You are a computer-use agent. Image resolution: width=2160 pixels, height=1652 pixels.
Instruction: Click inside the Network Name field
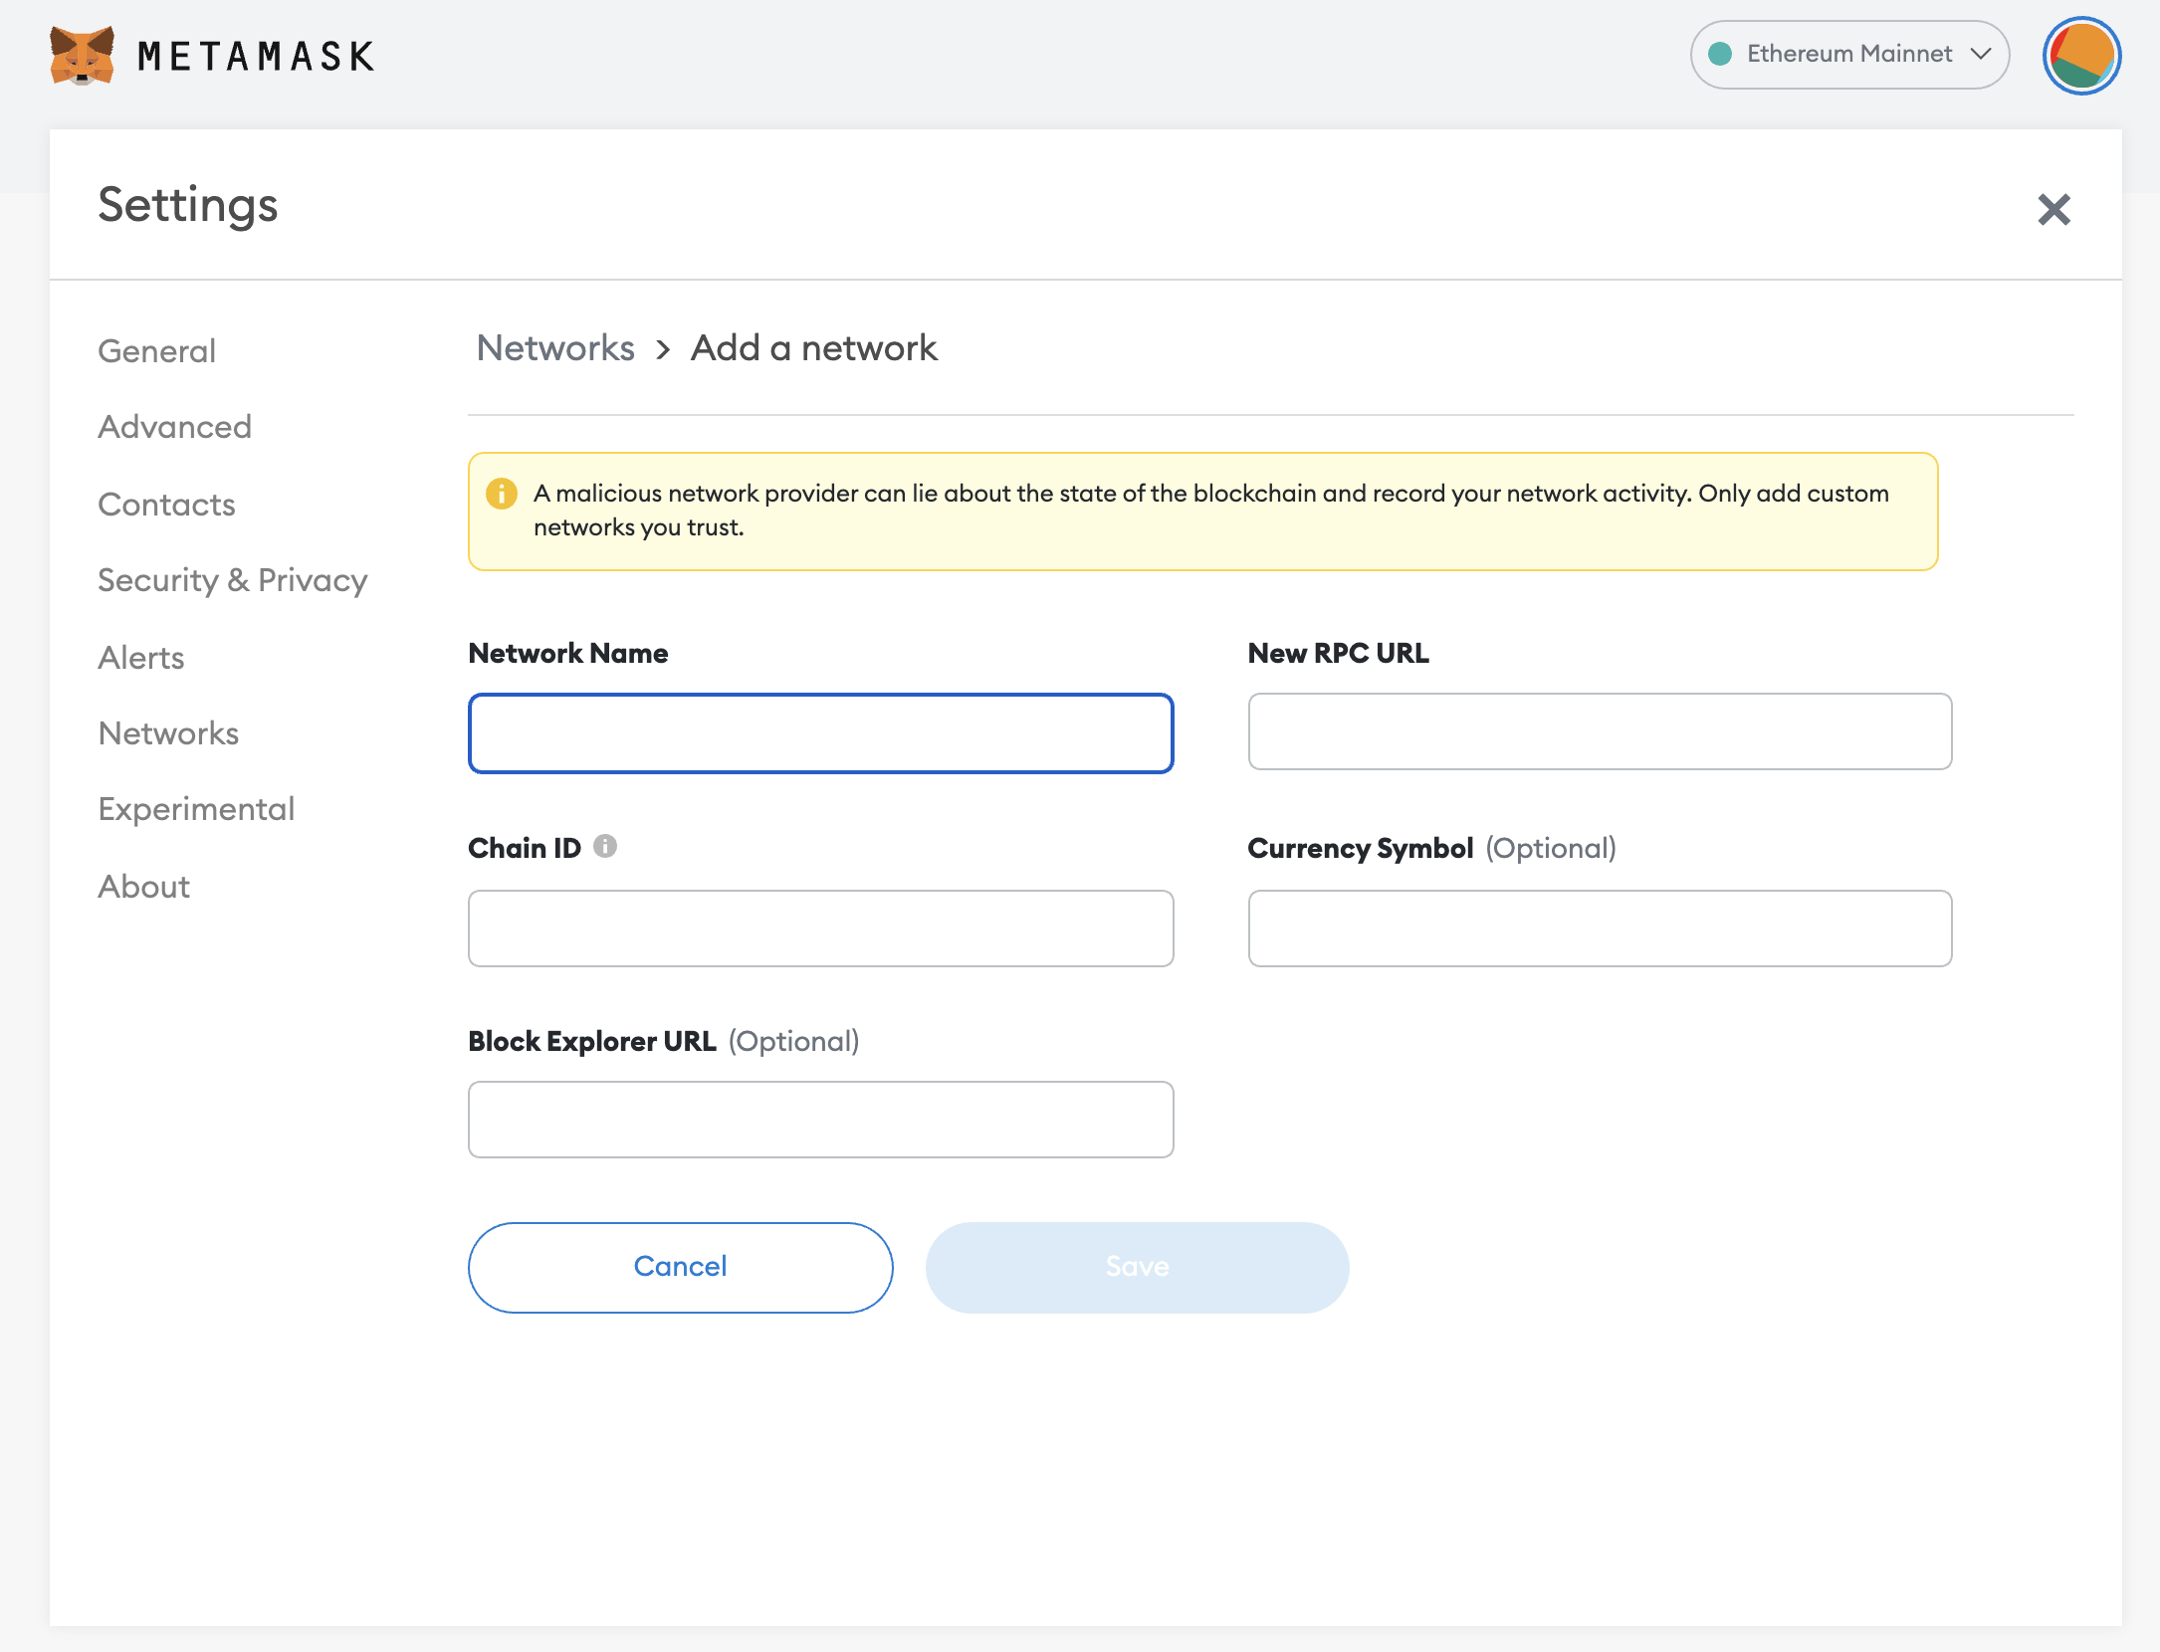click(x=819, y=733)
